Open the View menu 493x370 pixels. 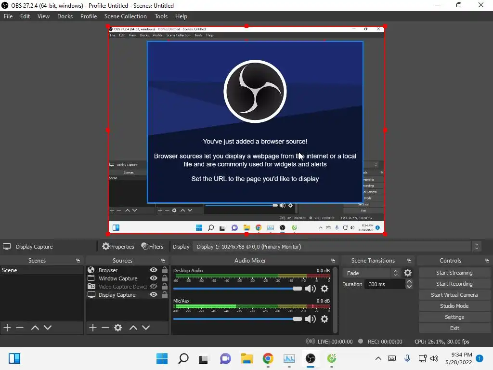[x=43, y=16]
